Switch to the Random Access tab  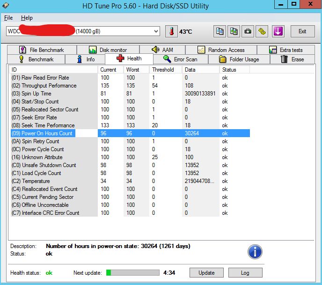(221, 50)
